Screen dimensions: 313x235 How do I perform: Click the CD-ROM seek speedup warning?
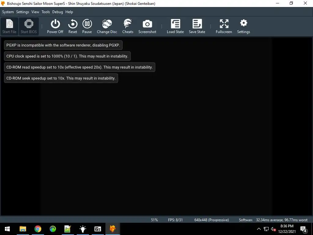(61, 78)
